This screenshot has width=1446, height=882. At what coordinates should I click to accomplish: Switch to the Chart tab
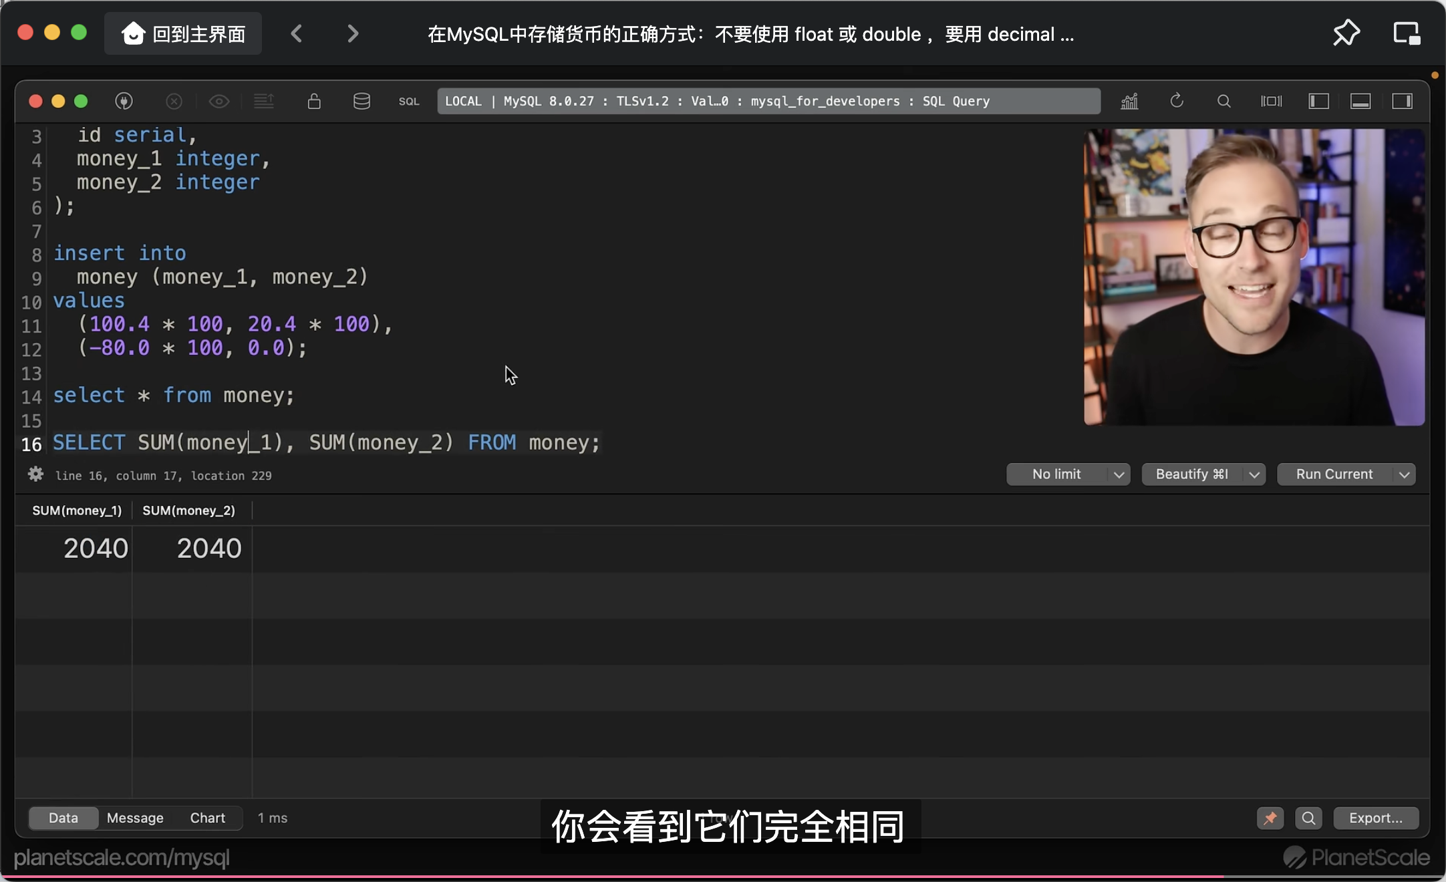pos(208,818)
